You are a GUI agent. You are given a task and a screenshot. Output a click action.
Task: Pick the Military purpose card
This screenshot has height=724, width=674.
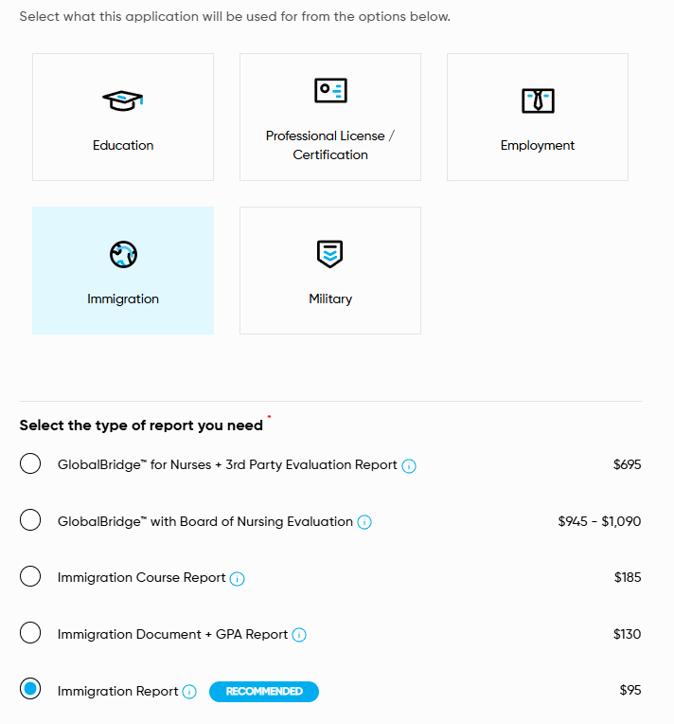[330, 271]
